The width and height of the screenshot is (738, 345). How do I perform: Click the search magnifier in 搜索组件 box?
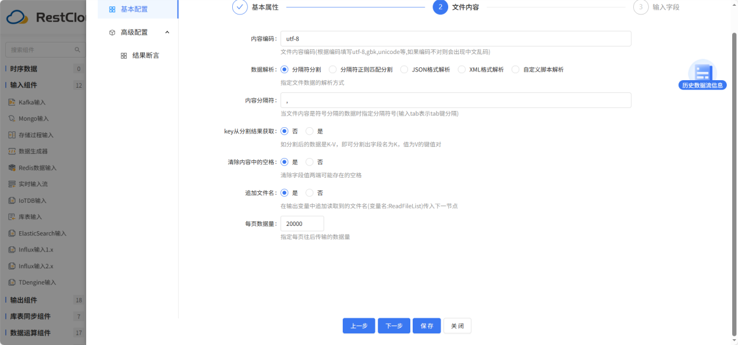click(77, 50)
